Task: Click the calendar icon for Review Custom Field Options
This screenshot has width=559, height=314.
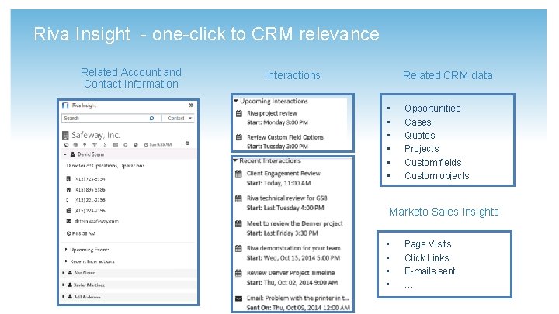Action: pyautogui.click(x=239, y=137)
